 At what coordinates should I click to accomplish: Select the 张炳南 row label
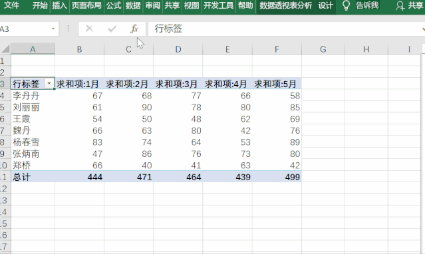click(33, 154)
